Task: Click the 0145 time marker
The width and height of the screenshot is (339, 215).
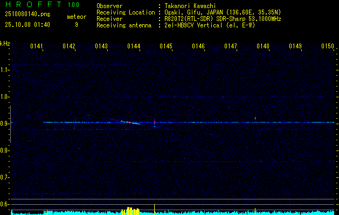Action: tap(166, 46)
